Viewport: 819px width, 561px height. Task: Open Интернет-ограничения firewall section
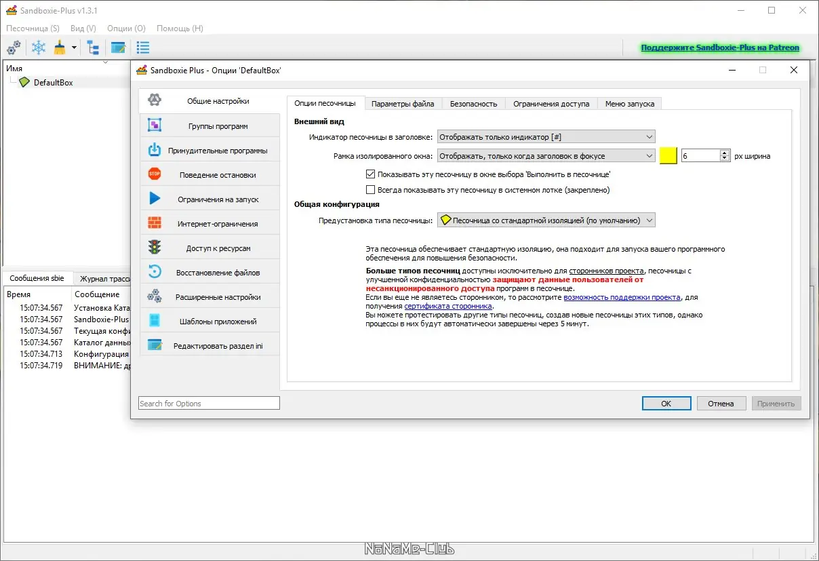(209, 224)
